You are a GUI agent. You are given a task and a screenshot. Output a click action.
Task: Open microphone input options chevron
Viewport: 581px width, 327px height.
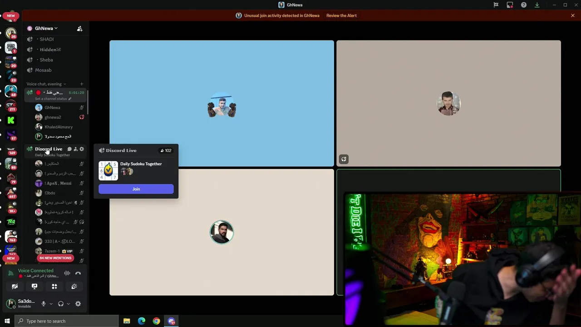point(51,304)
